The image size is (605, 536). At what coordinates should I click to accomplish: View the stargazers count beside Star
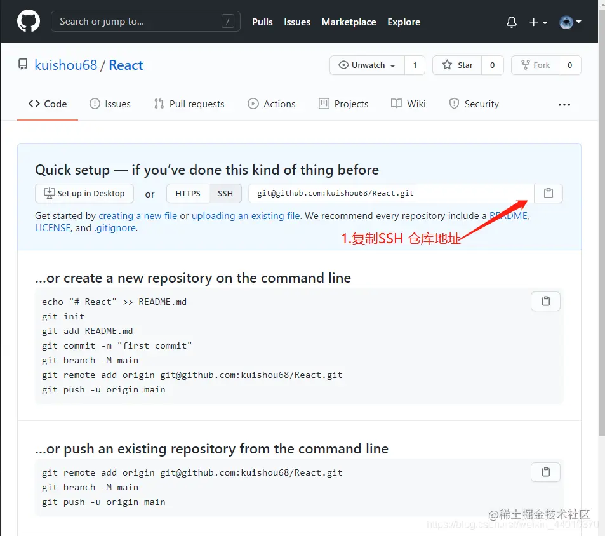coord(493,65)
